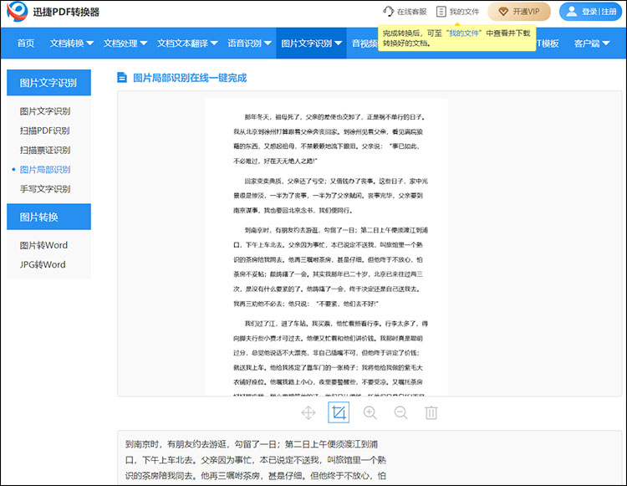Click the page title 图片局部识别在线一键完成
627x486 pixels.
pyautogui.click(x=190, y=78)
